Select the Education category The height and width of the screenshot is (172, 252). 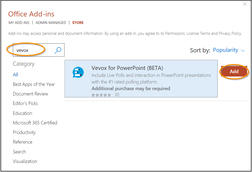22,113
